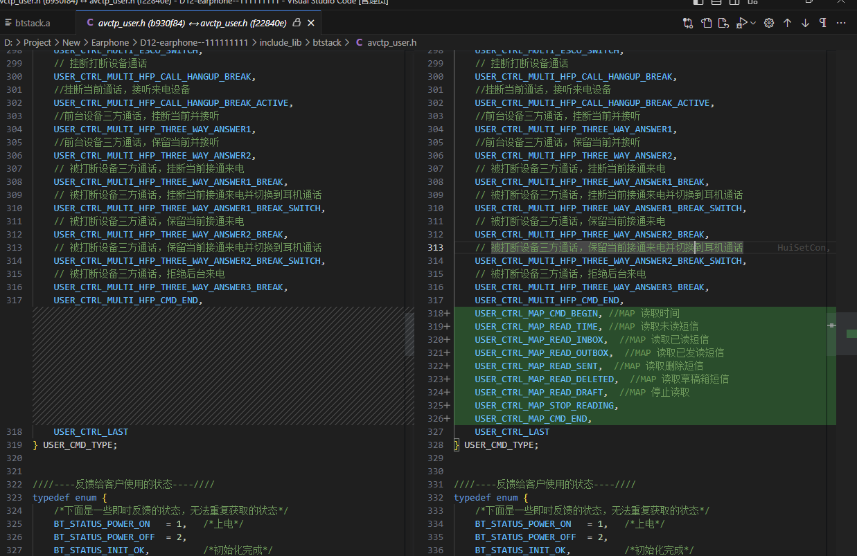Open the avctp_user.h breadcrumb segment

[392, 42]
